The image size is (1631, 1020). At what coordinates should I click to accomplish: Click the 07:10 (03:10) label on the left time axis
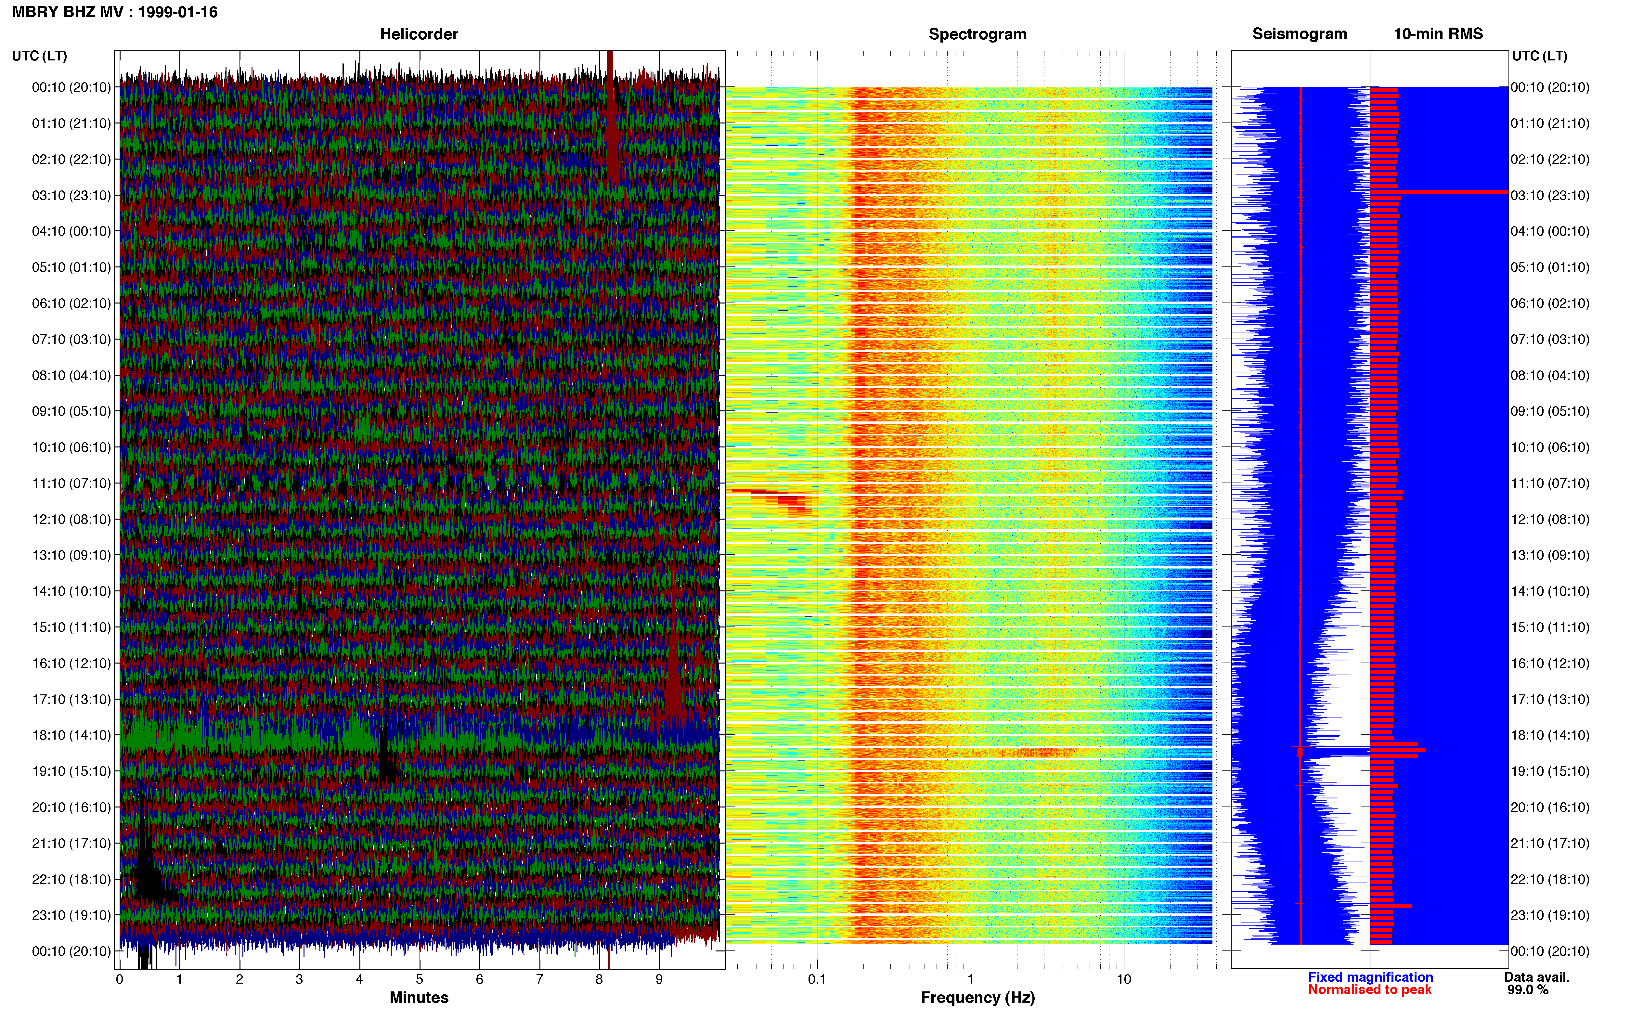[71, 339]
